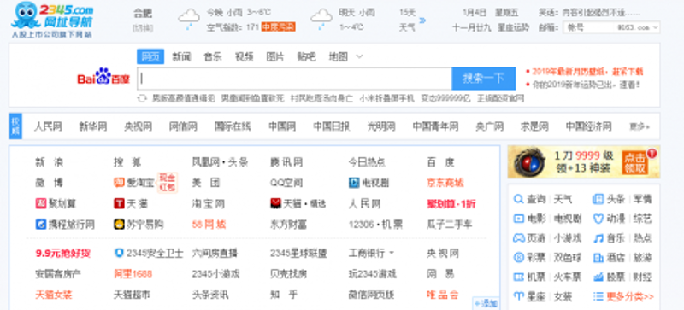This screenshot has height=310, width=684.
Task: Click the hotel icon beside 酒店
Action: pyautogui.click(x=598, y=258)
